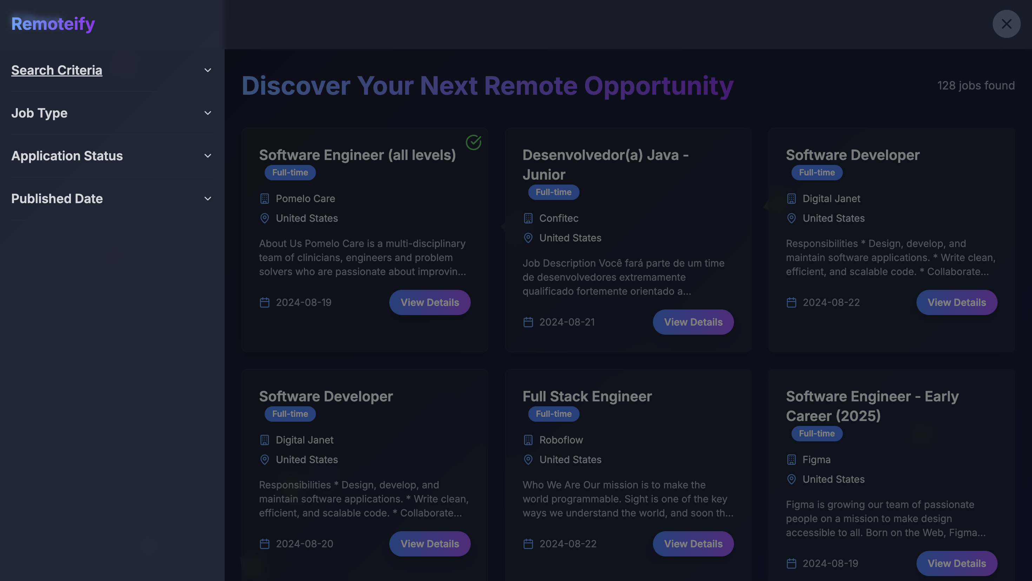The width and height of the screenshot is (1032, 581).
Task: Click the building icon on the 2024-08-22 Digital Janet card
Action: tap(791, 199)
